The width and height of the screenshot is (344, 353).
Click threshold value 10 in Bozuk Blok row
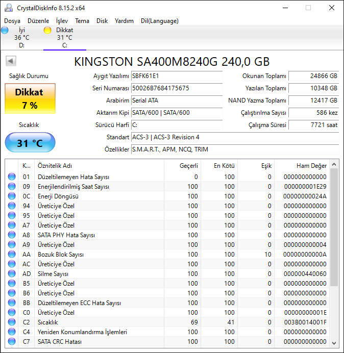[x=268, y=255]
